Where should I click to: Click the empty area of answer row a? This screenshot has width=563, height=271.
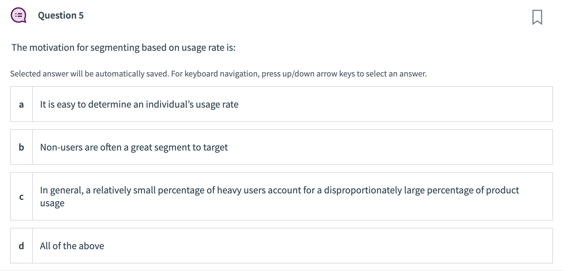393,104
